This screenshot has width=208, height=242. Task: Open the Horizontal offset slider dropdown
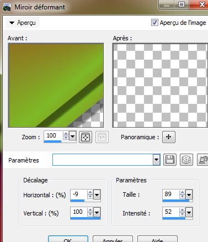point(97,194)
